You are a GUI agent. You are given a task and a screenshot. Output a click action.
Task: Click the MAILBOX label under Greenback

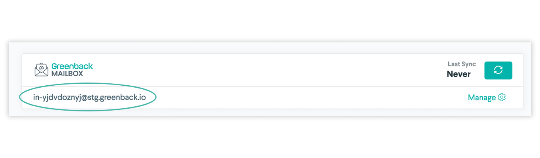pyautogui.click(x=67, y=73)
